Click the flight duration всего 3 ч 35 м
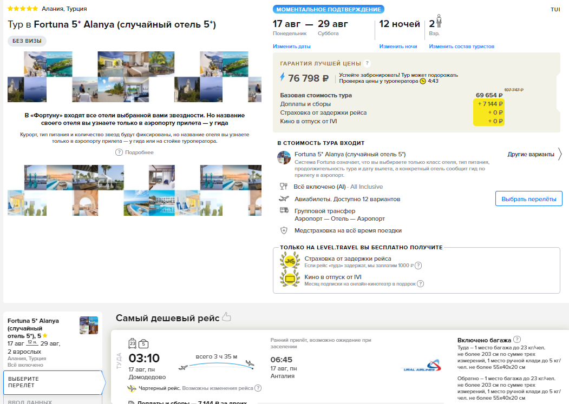The width and height of the screenshot is (569, 404). (x=216, y=356)
